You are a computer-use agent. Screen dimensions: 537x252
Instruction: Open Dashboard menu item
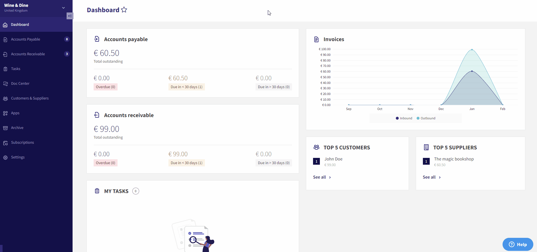[x=36, y=25]
